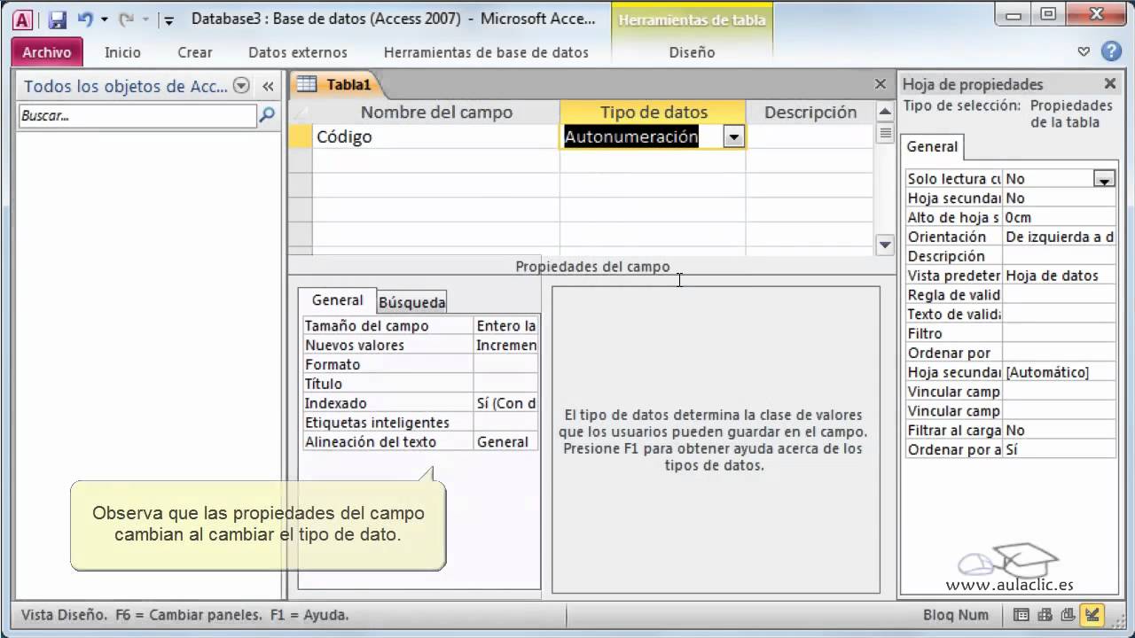Close the Tabla1 table
The image size is (1135, 638).
(880, 84)
